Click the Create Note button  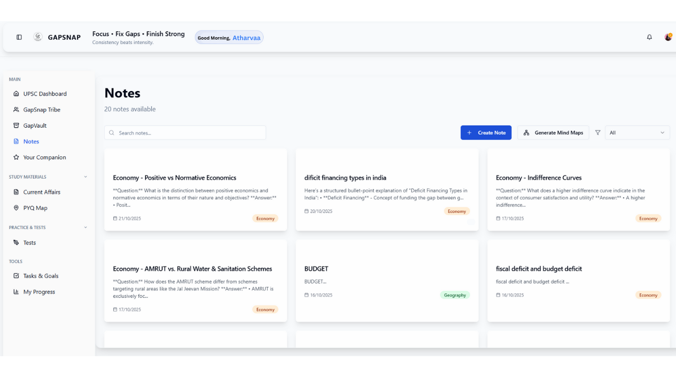[x=485, y=133]
